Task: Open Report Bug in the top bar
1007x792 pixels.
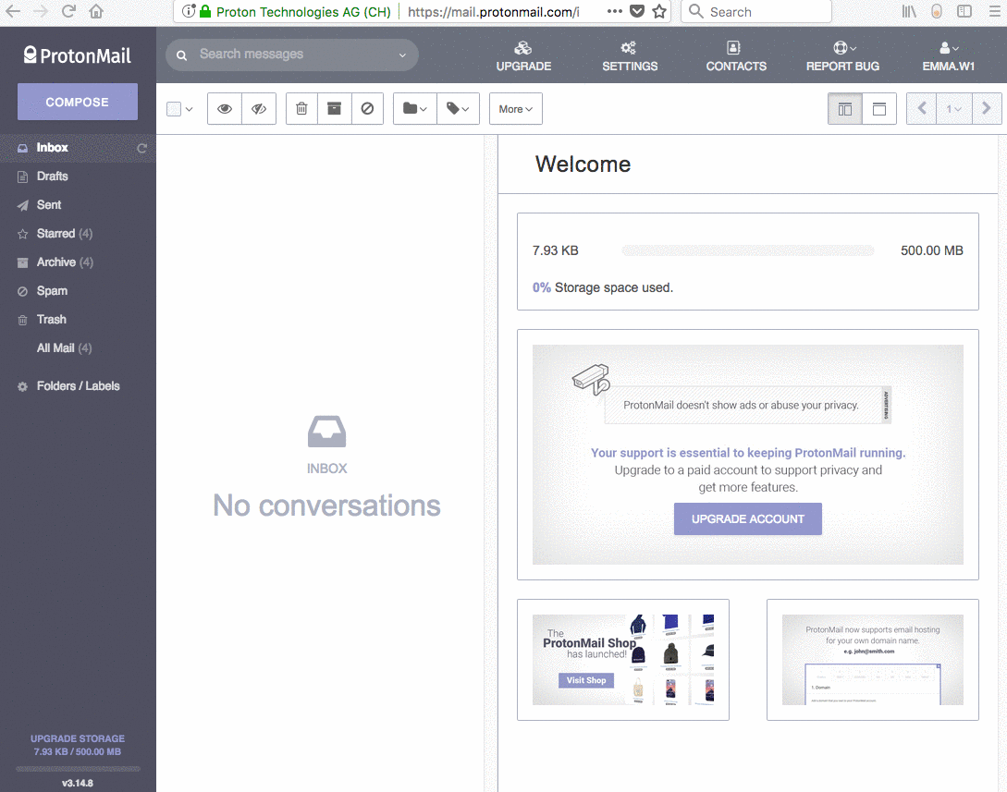Action: click(842, 55)
